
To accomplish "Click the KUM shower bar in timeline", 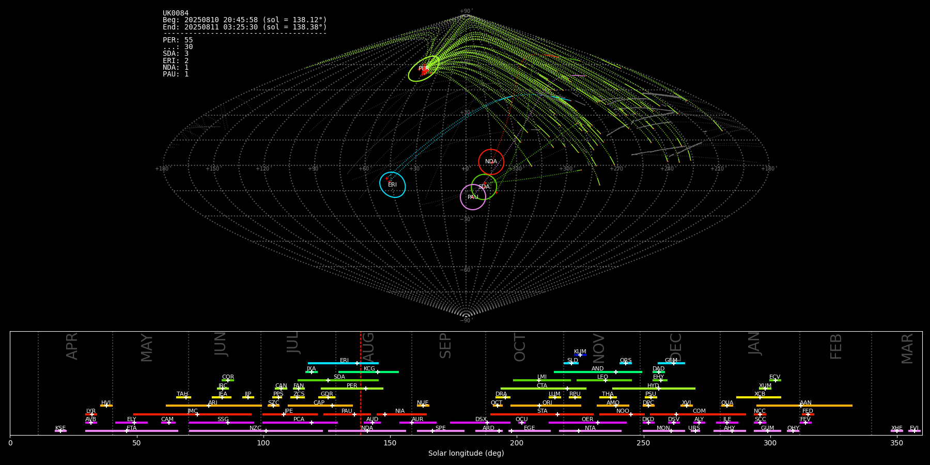I will click(x=580, y=354).
